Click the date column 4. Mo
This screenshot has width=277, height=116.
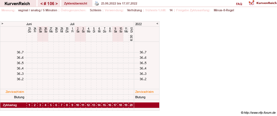88,30
